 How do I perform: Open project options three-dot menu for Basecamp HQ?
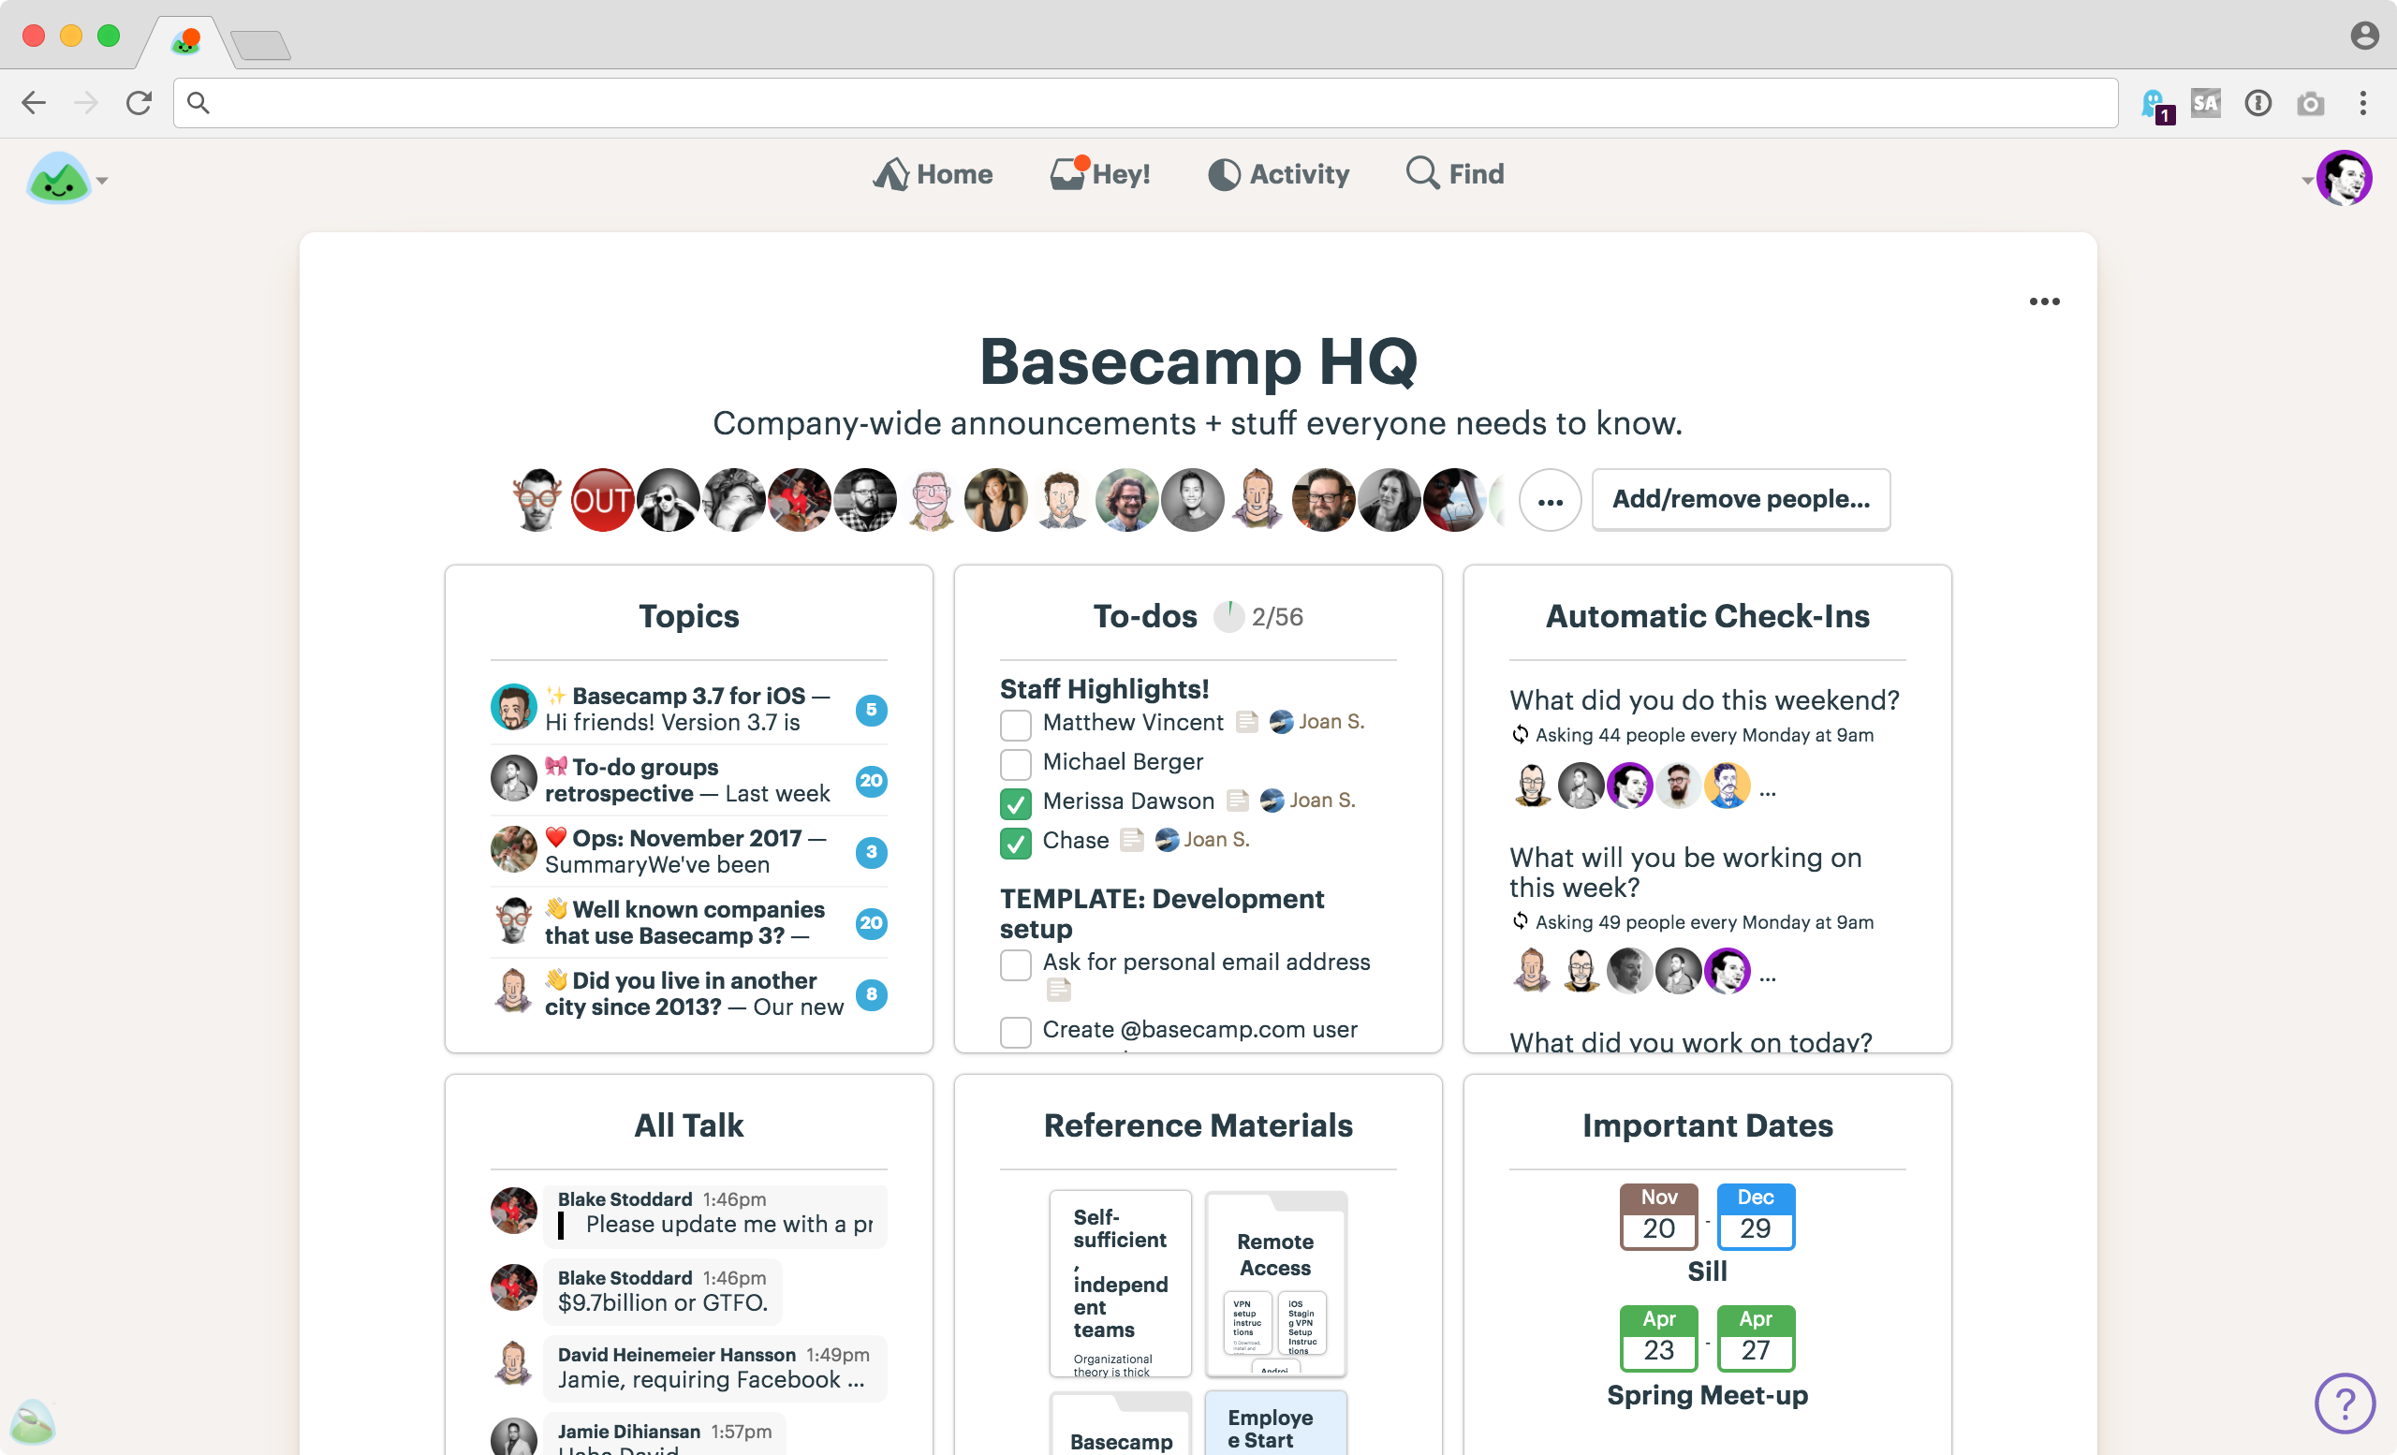click(2044, 301)
